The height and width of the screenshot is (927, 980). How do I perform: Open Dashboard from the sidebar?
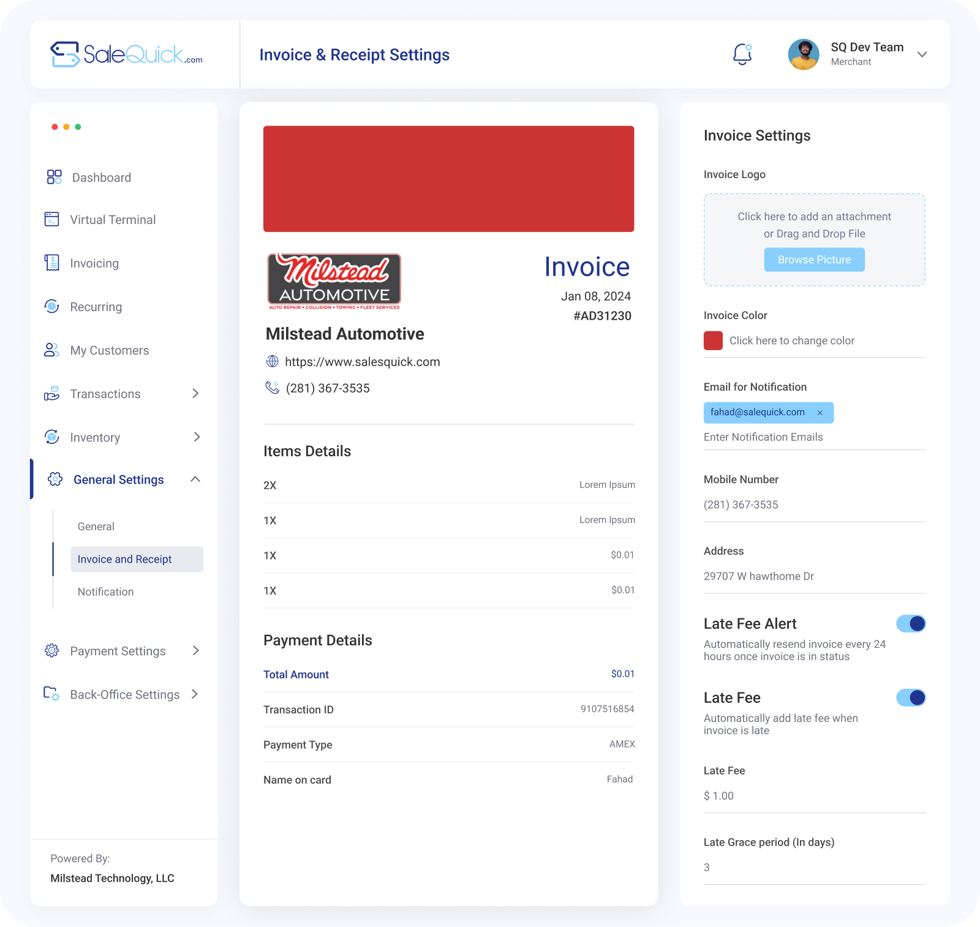[102, 178]
